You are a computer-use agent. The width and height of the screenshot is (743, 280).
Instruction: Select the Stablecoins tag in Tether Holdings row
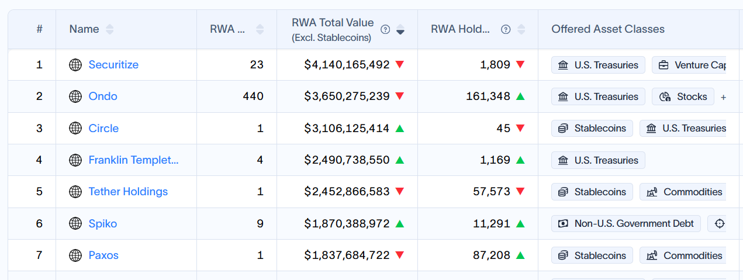pyautogui.click(x=592, y=192)
